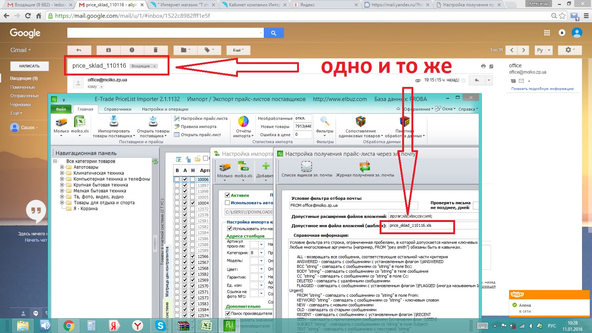Open the Модель column dropdown
This screenshot has width=592, height=333.
coord(261,261)
